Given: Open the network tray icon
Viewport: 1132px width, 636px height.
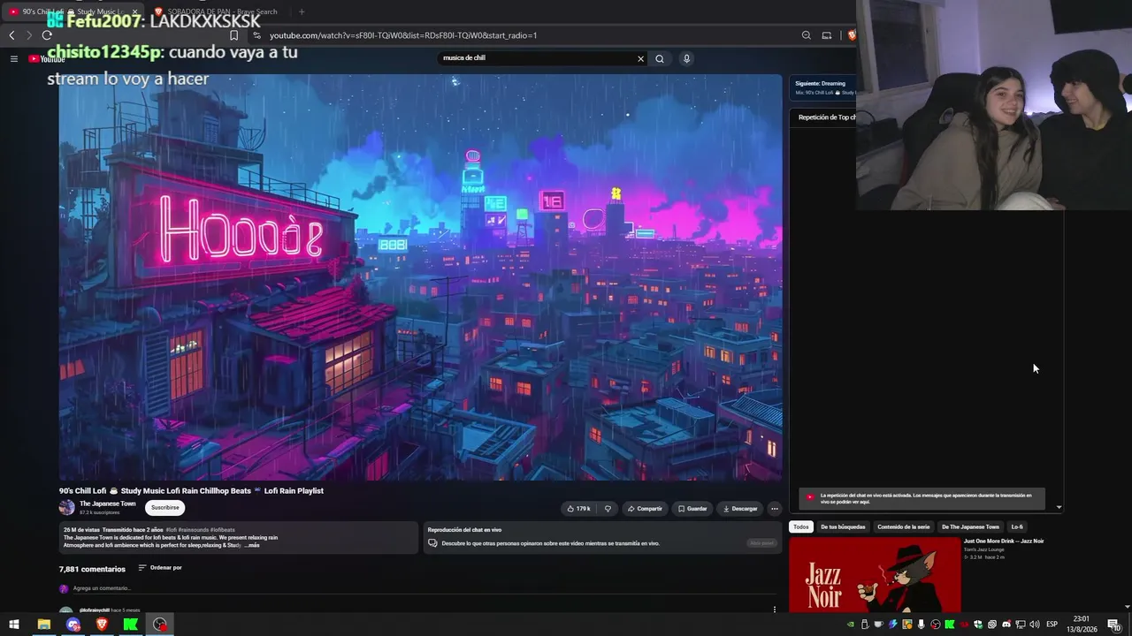Looking at the screenshot, I should [1020, 625].
